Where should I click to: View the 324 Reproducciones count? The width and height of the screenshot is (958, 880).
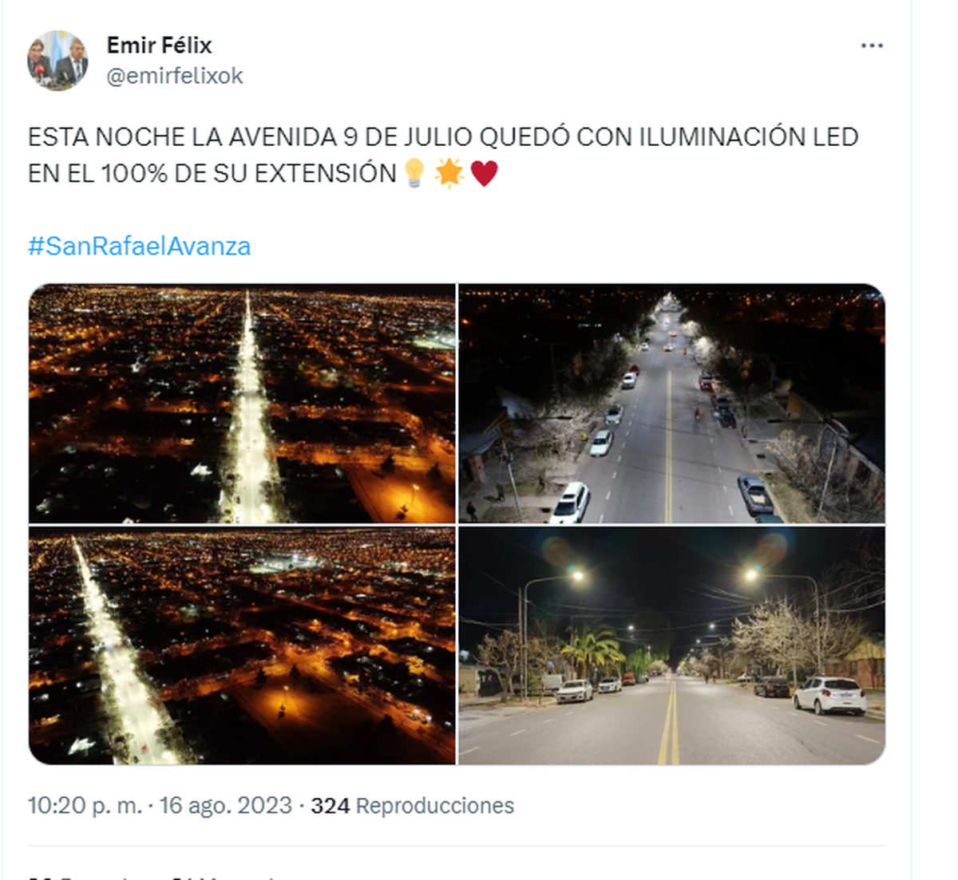[412, 805]
